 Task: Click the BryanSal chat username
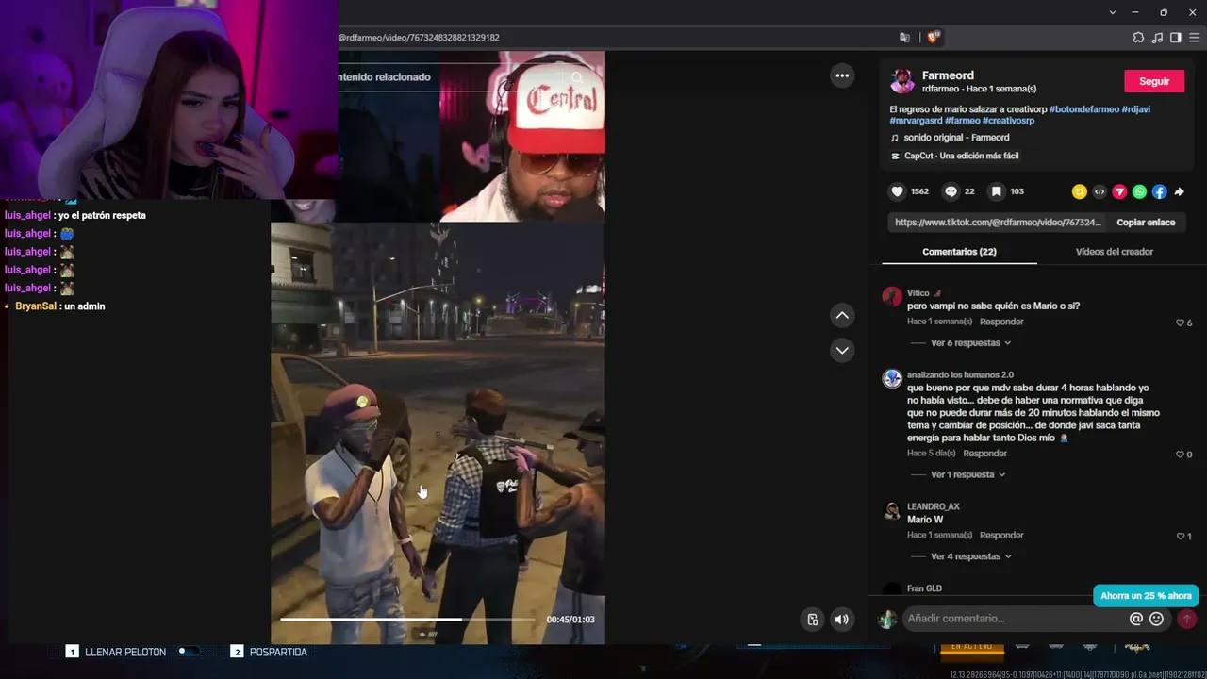point(36,306)
